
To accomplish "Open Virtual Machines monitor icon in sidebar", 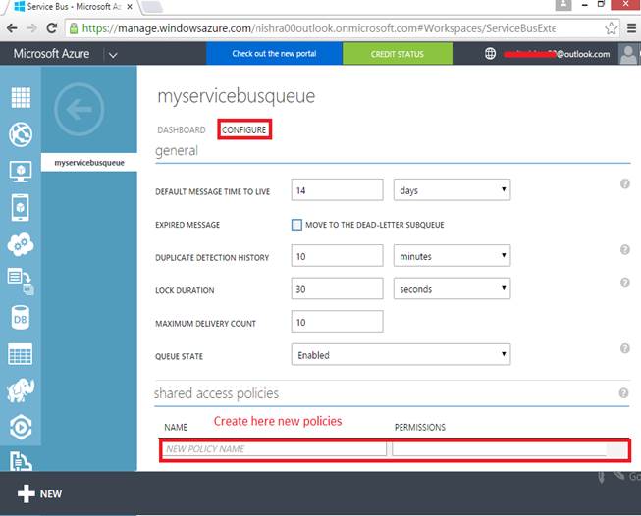I will (21, 171).
